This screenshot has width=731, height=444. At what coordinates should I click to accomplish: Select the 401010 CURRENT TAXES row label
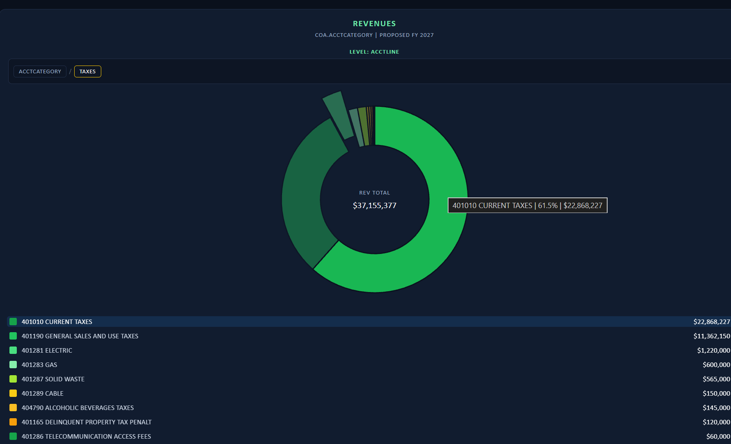tap(57, 322)
